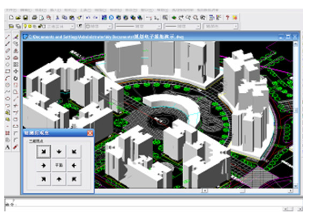Open the last menu in the menu bar
This screenshot has width=315, height=212.
click(x=208, y=10)
